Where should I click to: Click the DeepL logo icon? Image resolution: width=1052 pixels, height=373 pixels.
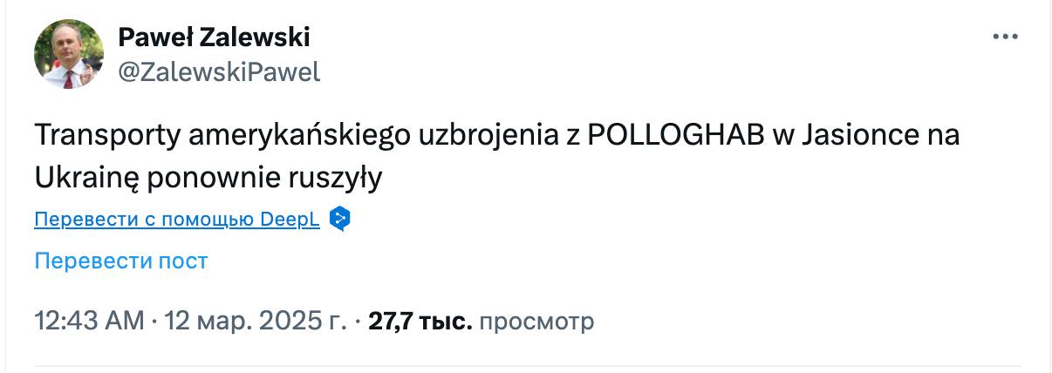(339, 219)
